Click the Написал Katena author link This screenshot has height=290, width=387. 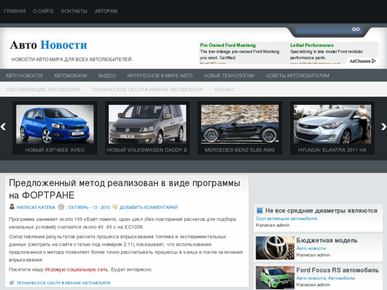pyautogui.click(x=36, y=208)
